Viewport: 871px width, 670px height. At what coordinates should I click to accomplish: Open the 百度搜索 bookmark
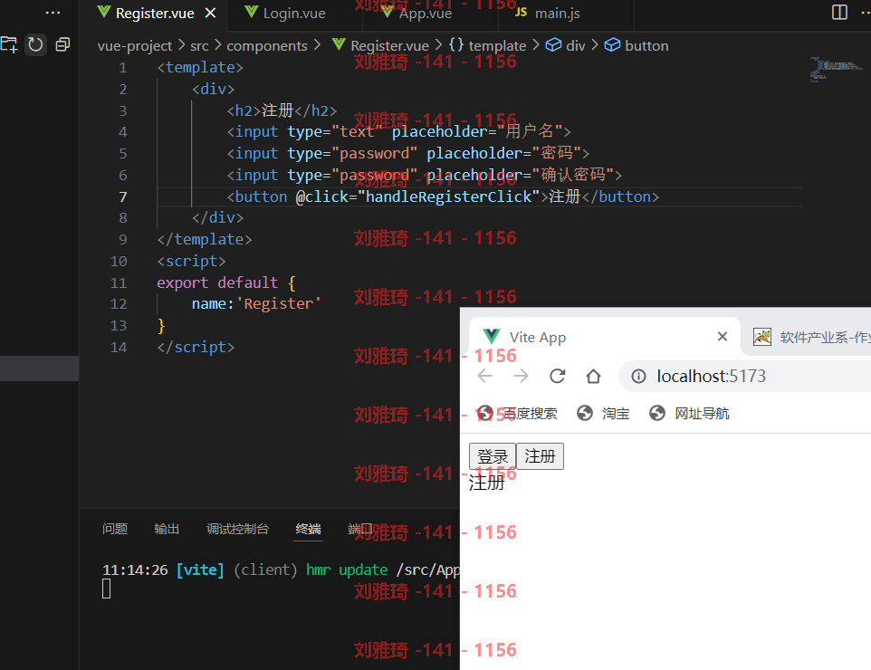(517, 414)
